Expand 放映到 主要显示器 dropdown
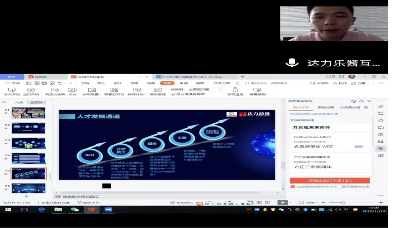Image resolution: width=393 pixels, height=228 pixels. (220, 89)
